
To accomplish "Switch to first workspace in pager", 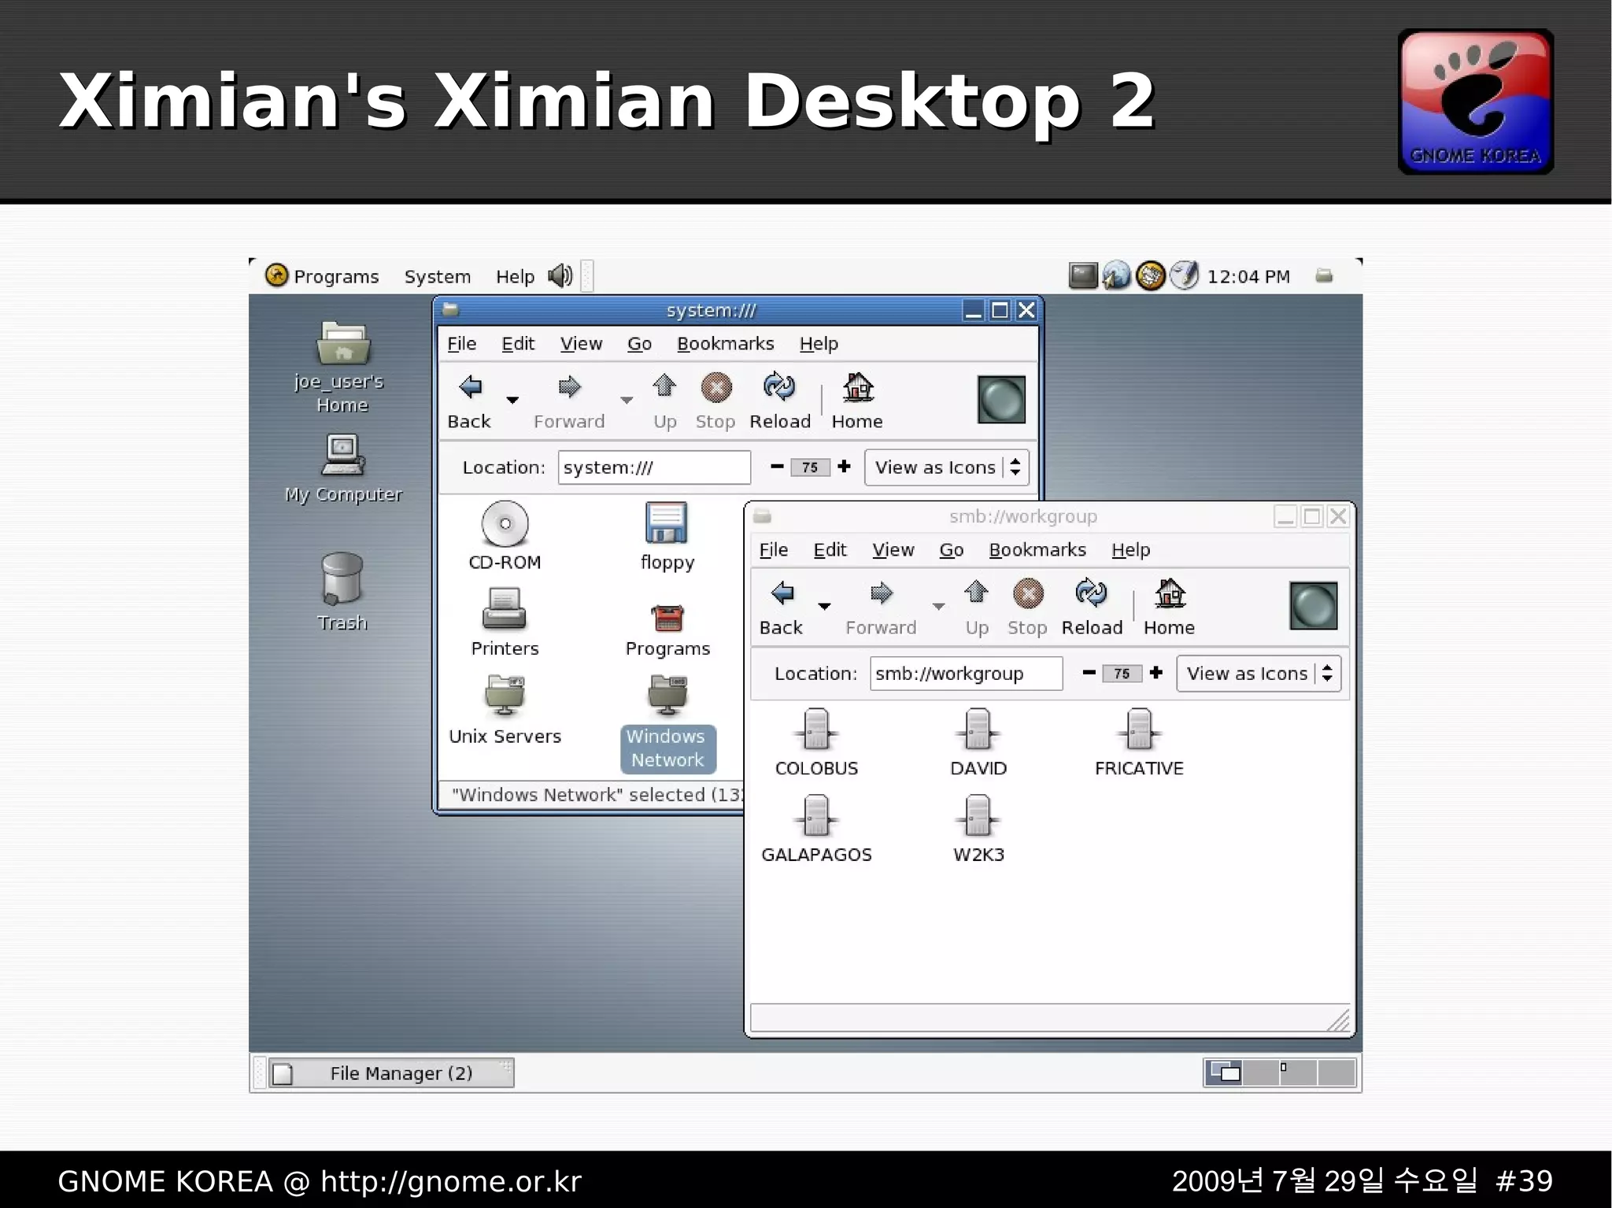I will pyautogui.click(x=1223, y=1073).
